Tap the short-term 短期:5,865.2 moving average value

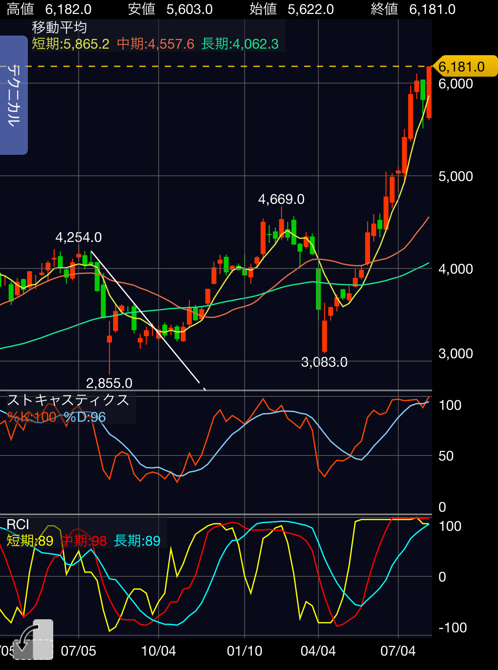pos(71,44)
